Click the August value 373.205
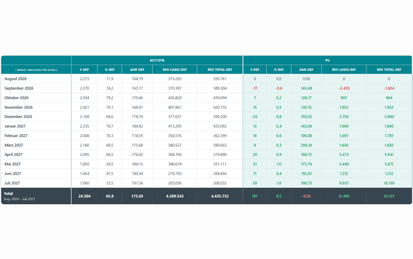Image resolution: width=413 pixels, height=259 pixels. tap(175, 79)
